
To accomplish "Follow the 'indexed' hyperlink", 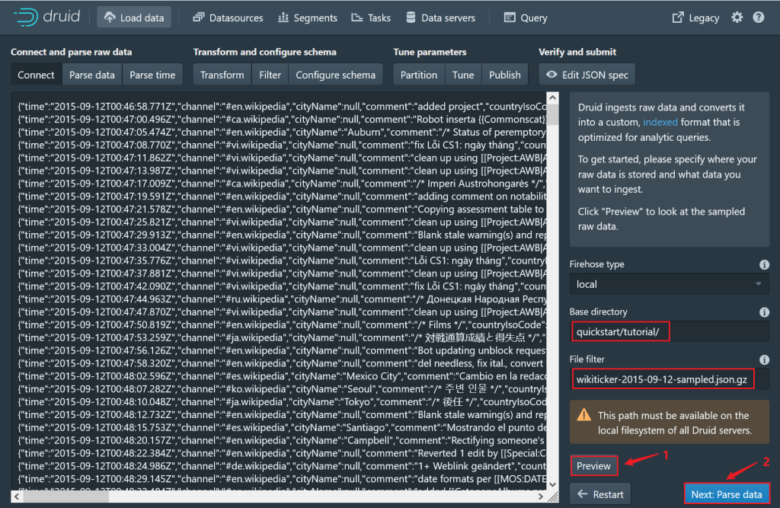I will (x=660, y=122).
